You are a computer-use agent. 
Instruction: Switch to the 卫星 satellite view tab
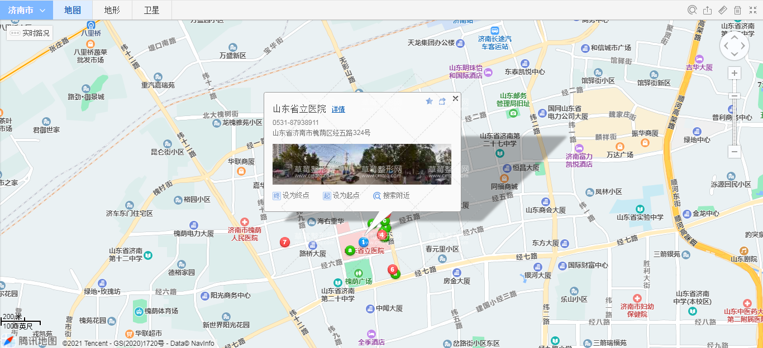151,10
